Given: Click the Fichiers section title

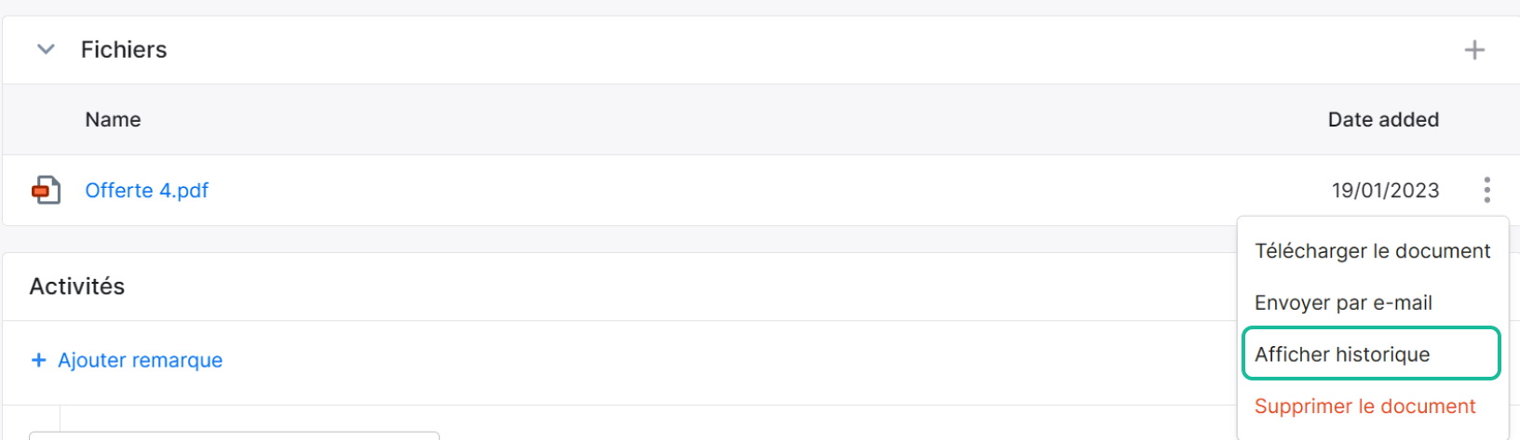Looking at the screenshot, I should point(124,49).
